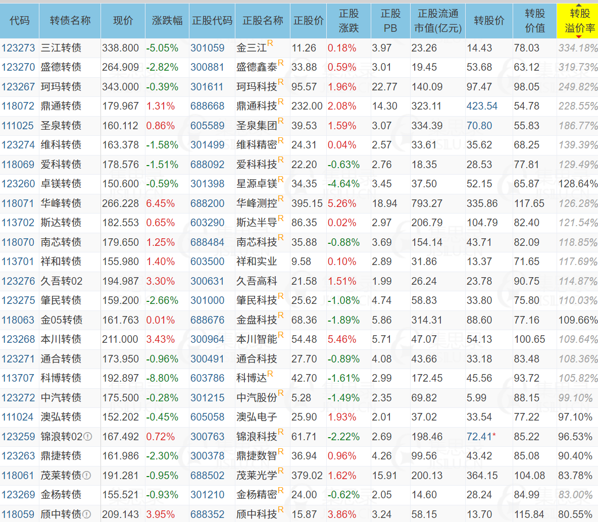
Task: Click the info icon beside 锦浪转02
Action: pyautogui.click(x=88, y=436)
